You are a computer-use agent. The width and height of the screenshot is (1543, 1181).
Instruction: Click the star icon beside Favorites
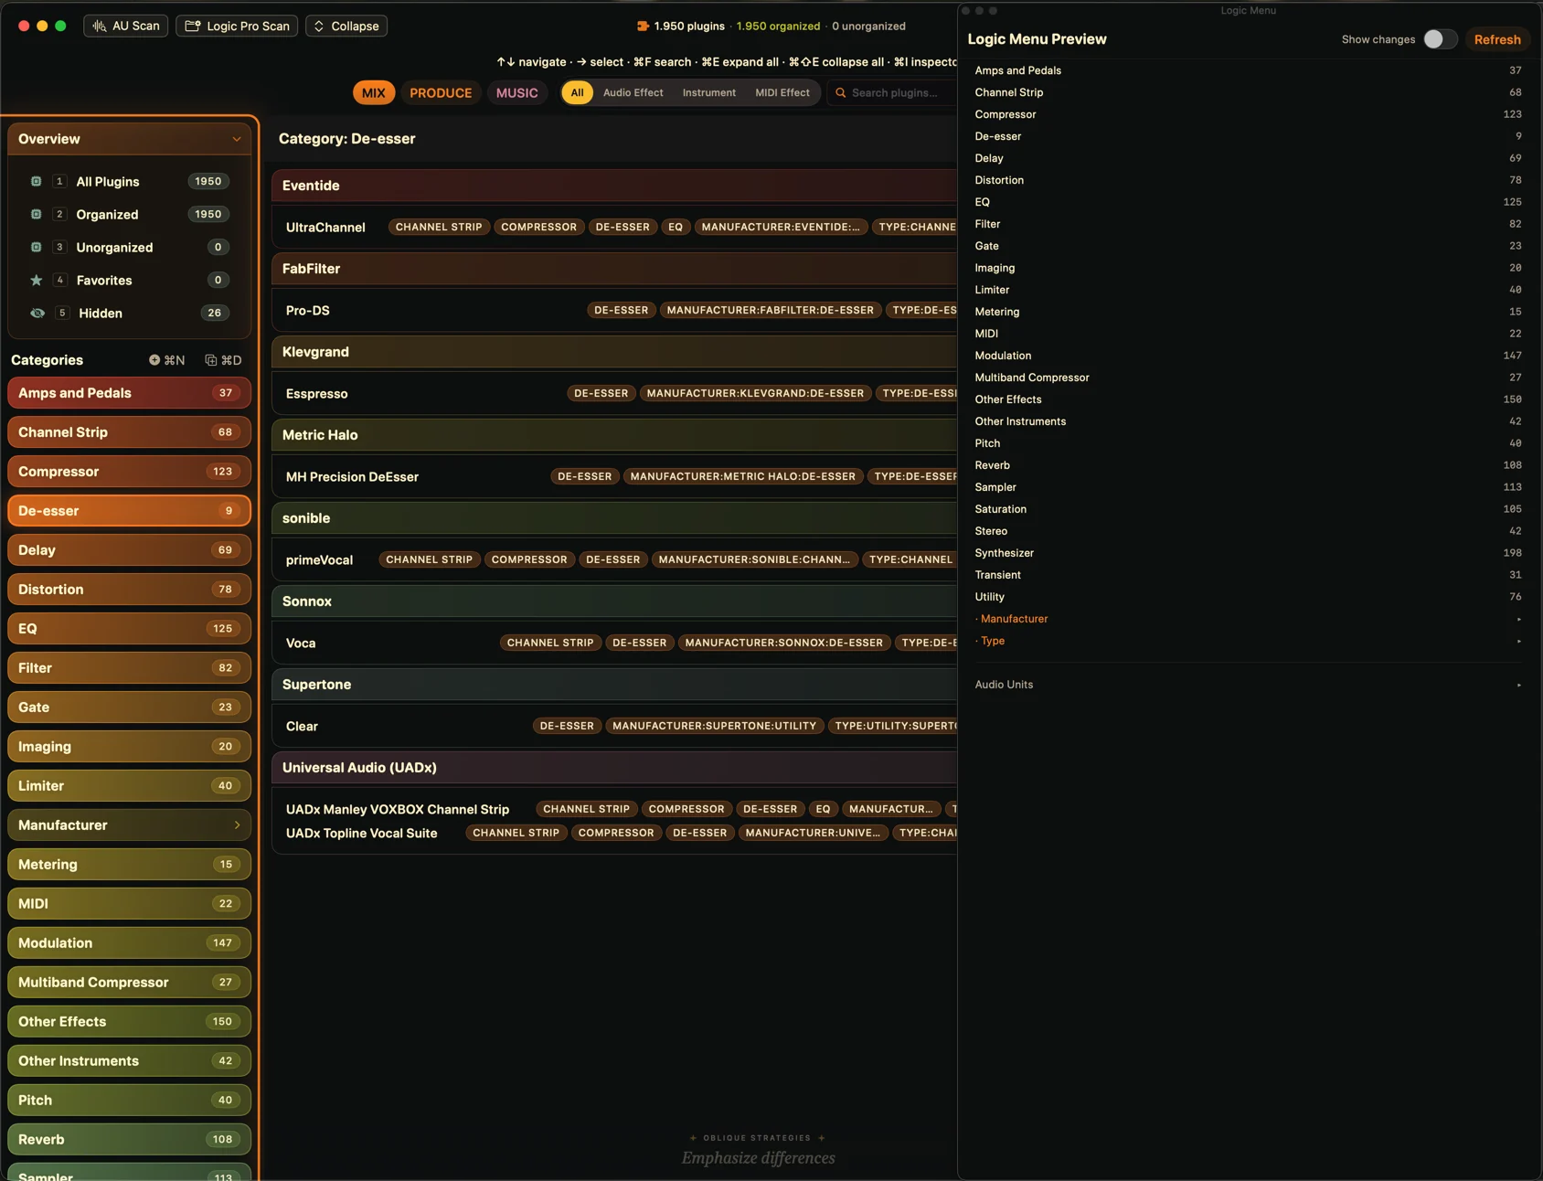[37, 281]
